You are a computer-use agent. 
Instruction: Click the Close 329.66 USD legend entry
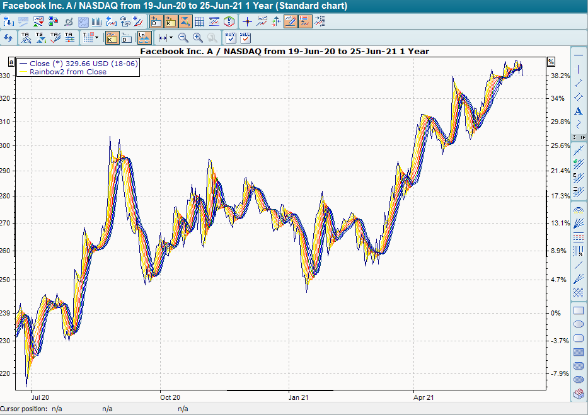pyautogui.click(x=79, y=63)
